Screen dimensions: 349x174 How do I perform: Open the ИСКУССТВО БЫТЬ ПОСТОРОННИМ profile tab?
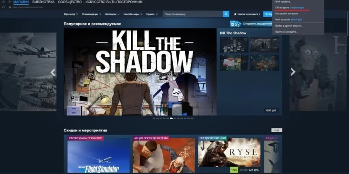tap(114, 2)
